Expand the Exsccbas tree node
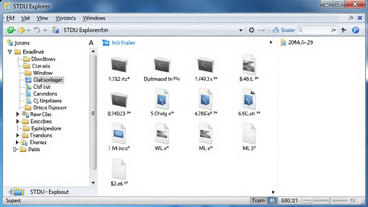This screenshot has height=207, width=368. pos(18,121)
